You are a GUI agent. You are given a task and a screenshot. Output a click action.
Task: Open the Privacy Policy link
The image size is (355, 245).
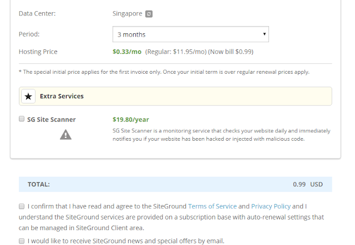(x=271, y=206)
